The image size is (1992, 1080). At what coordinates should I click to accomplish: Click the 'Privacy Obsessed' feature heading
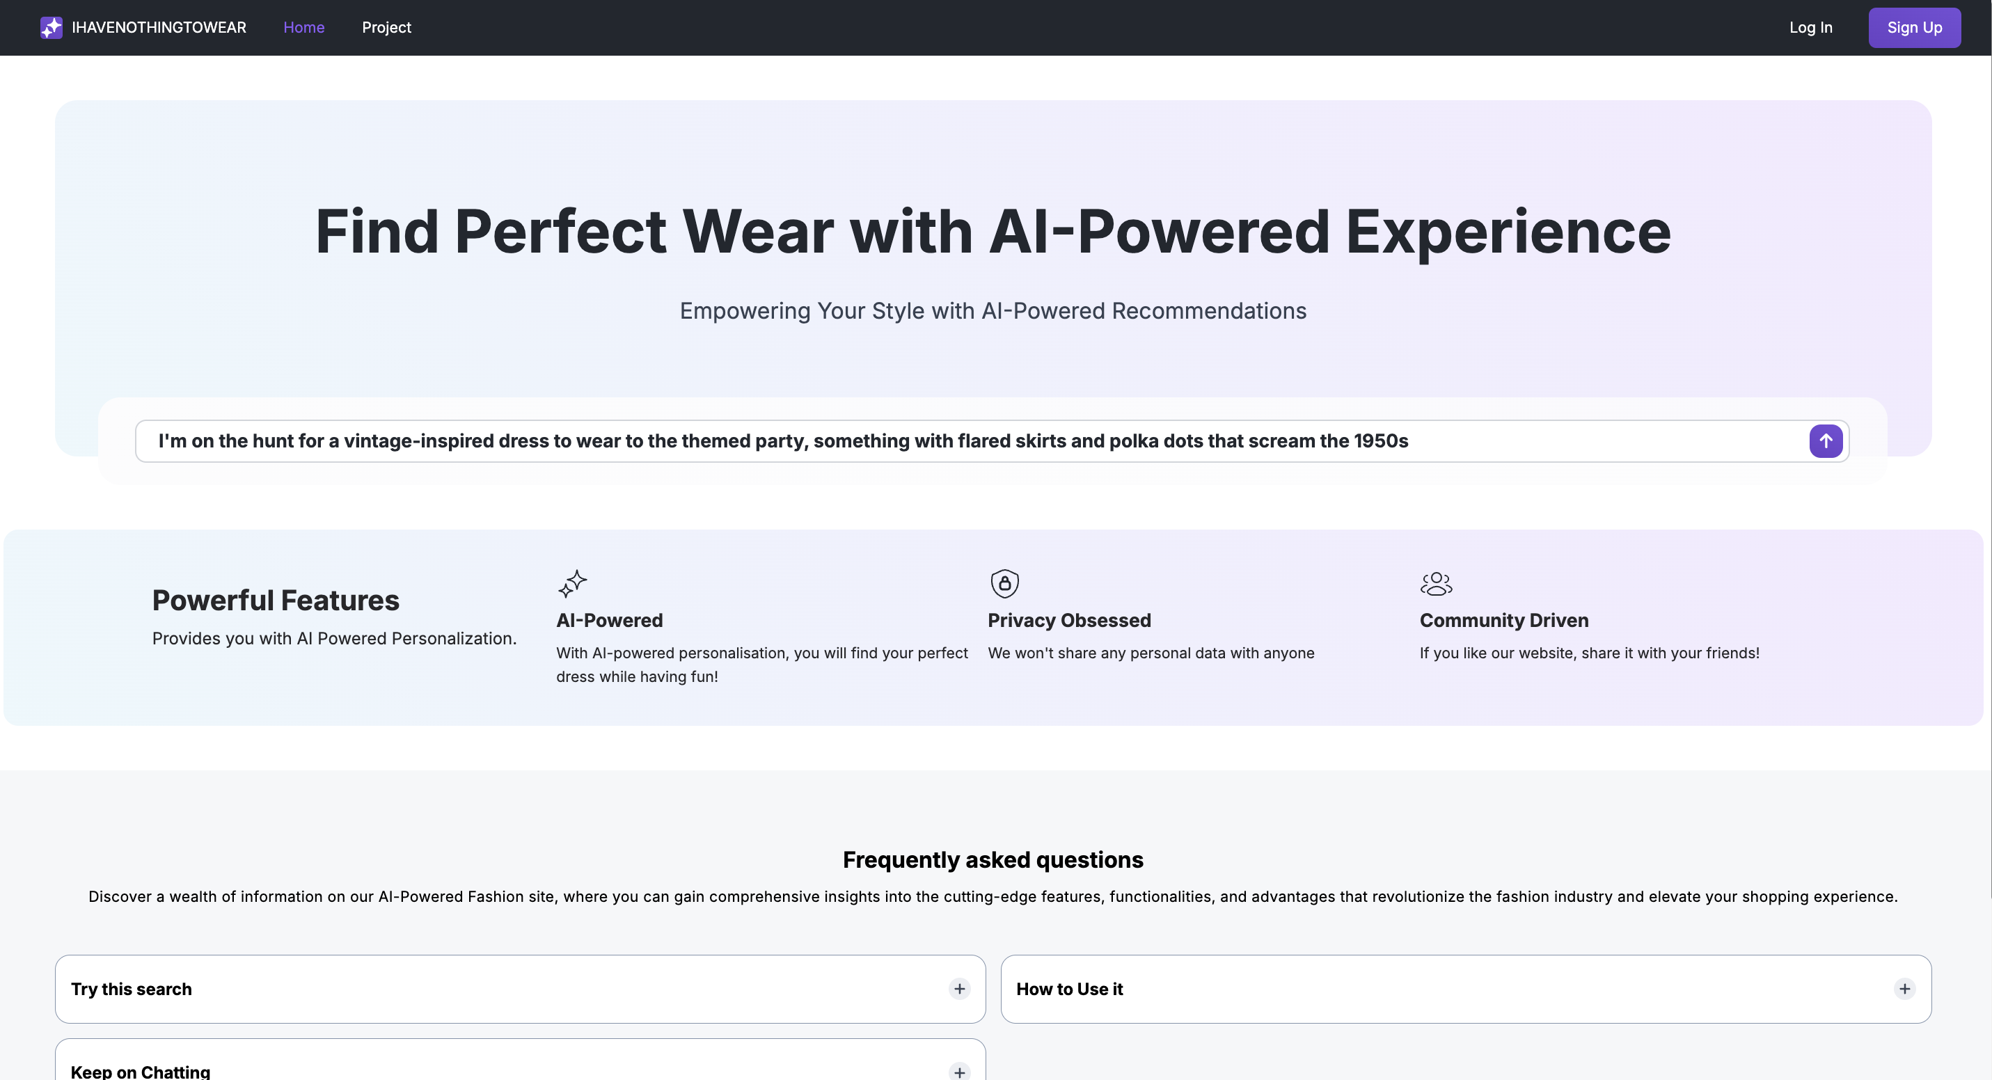click(x=1068, y=621)
